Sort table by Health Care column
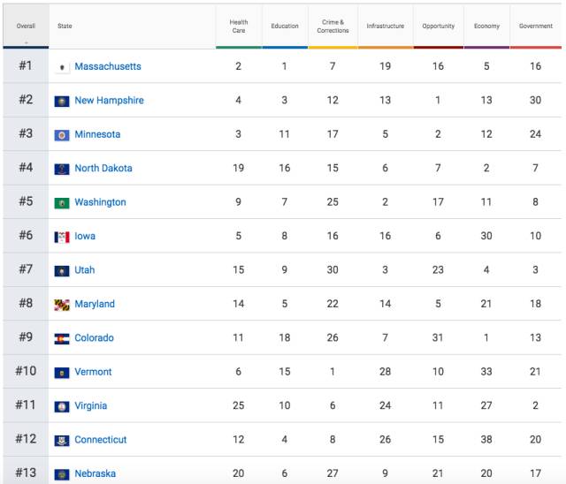The height and width of the screenshot is (484, 566). click(x=238, y=26)
